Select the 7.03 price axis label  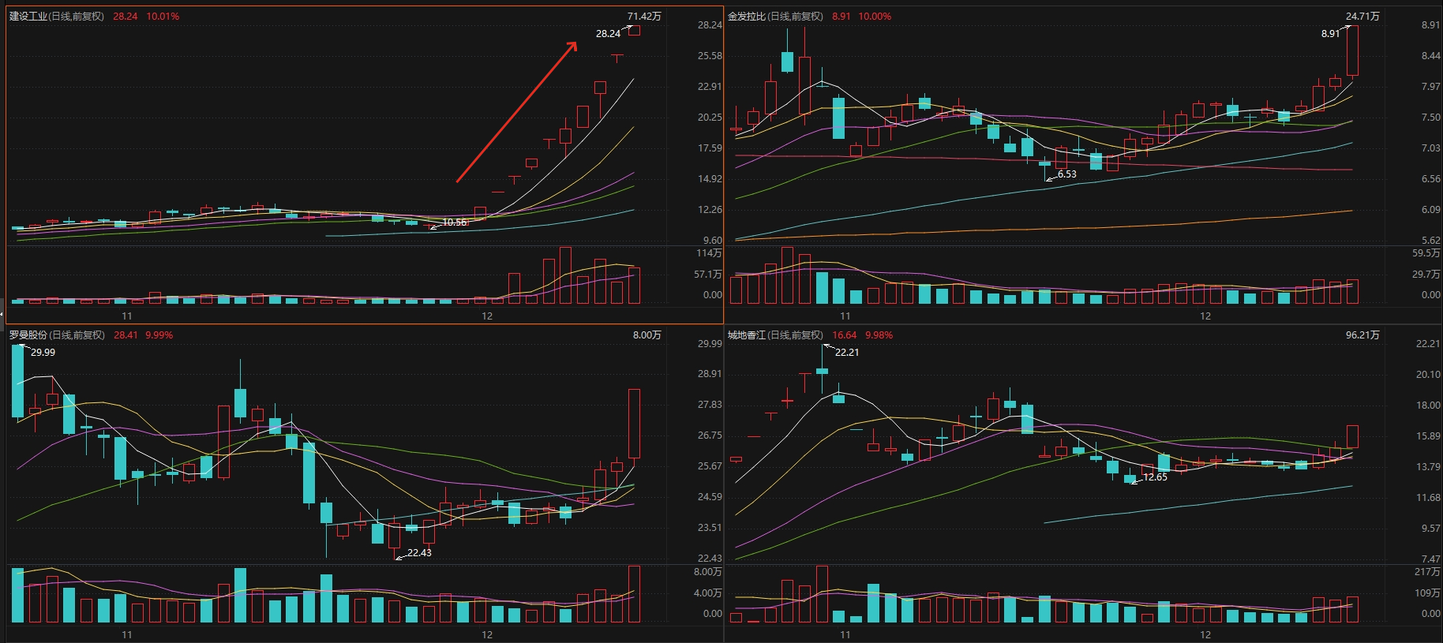click(x=1430, y=148)
